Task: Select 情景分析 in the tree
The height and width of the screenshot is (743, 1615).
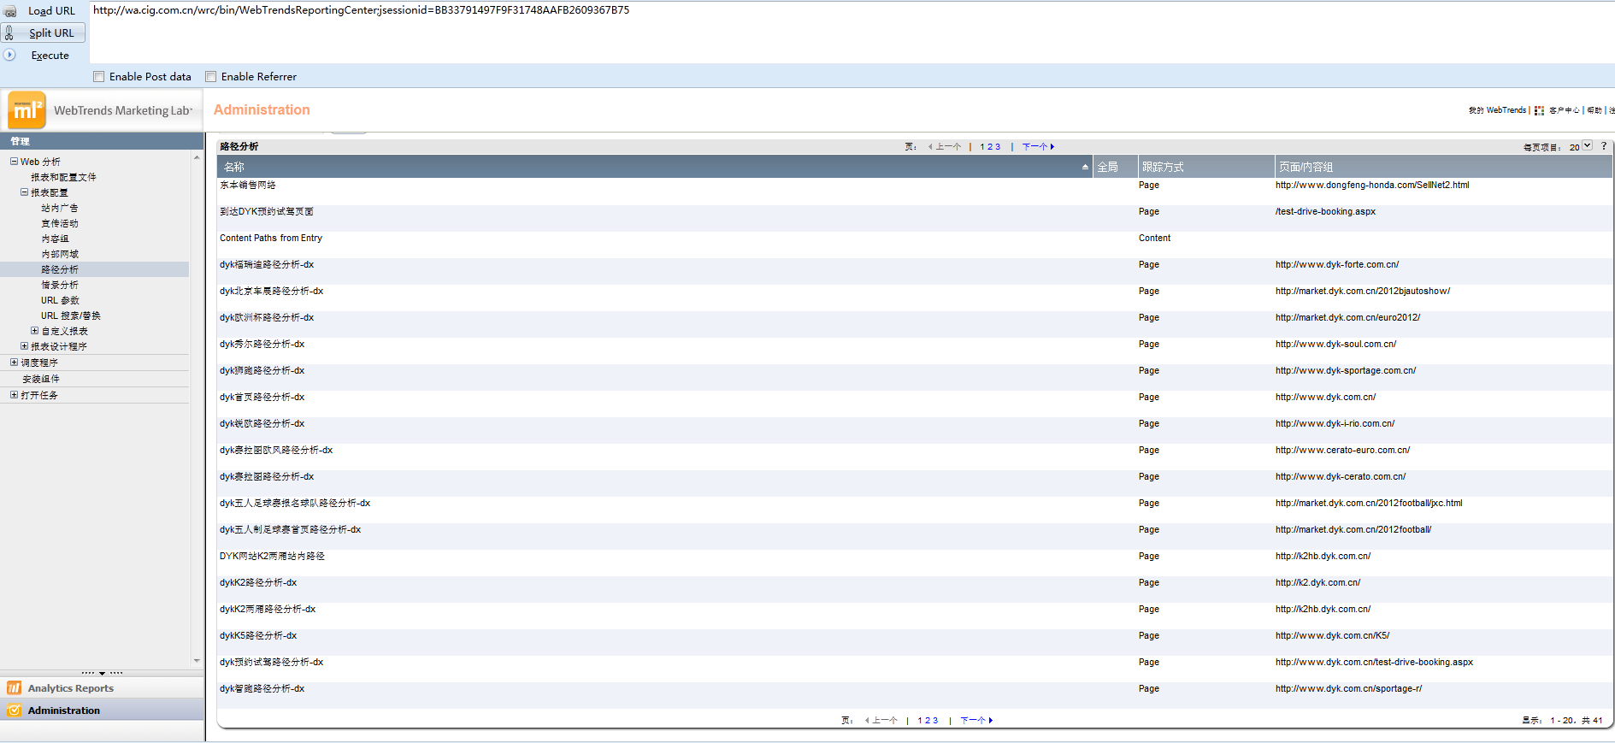Action: 59,285
